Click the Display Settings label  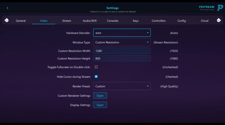coord(80,105)
